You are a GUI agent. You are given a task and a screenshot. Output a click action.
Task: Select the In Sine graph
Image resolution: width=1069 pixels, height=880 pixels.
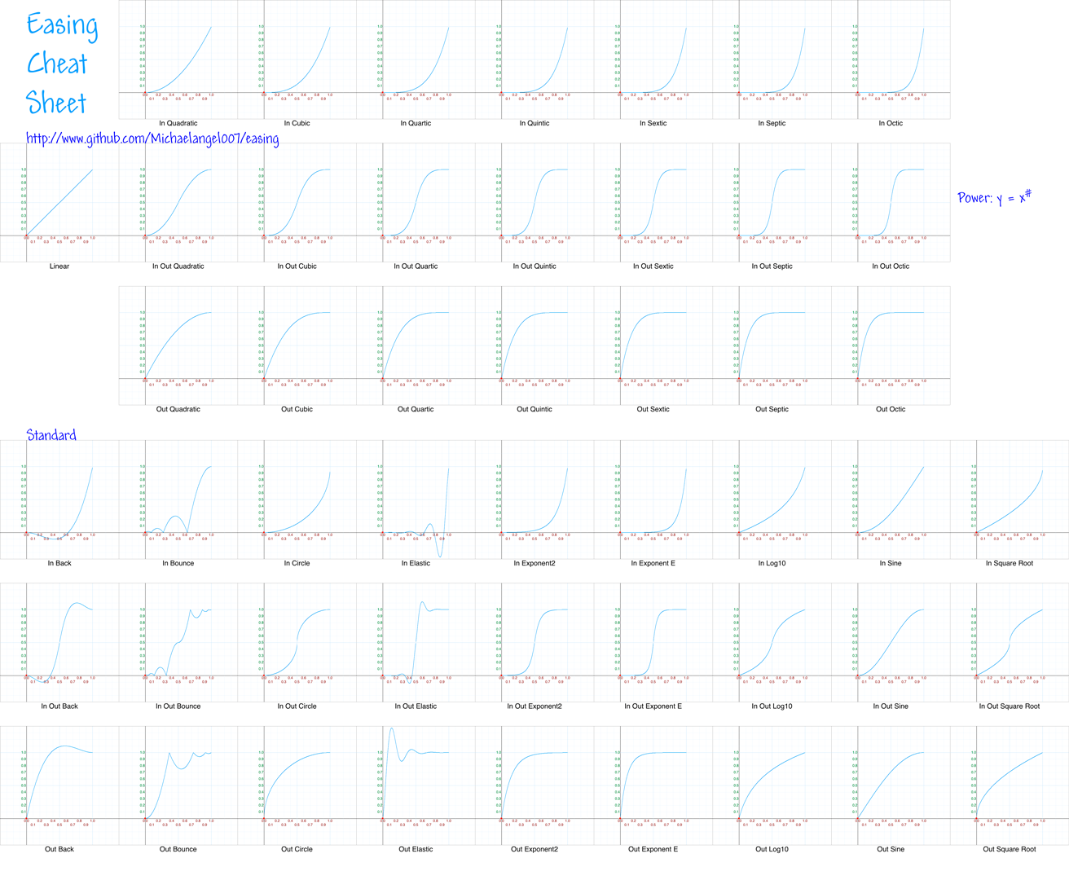coord(891,499)
